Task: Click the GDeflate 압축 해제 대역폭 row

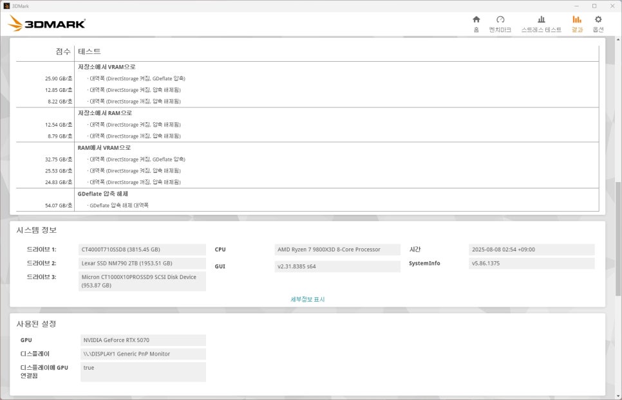Action: point(118,206)
